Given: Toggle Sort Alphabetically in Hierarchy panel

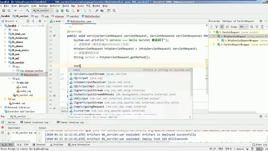Looking at the screenshot, I should click(x=227, y=27).
